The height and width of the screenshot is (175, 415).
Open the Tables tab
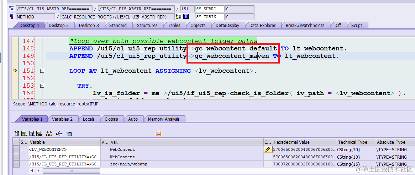pyautogui.click(x=174, y=25)
